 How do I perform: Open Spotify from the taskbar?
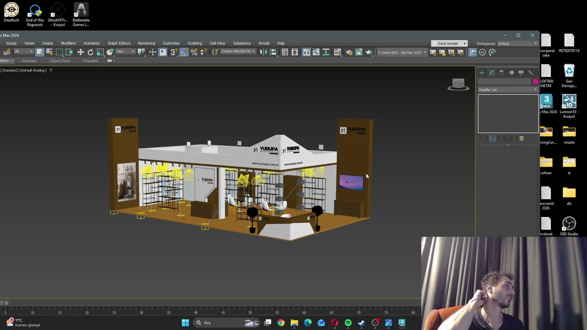tap(348, 323)
